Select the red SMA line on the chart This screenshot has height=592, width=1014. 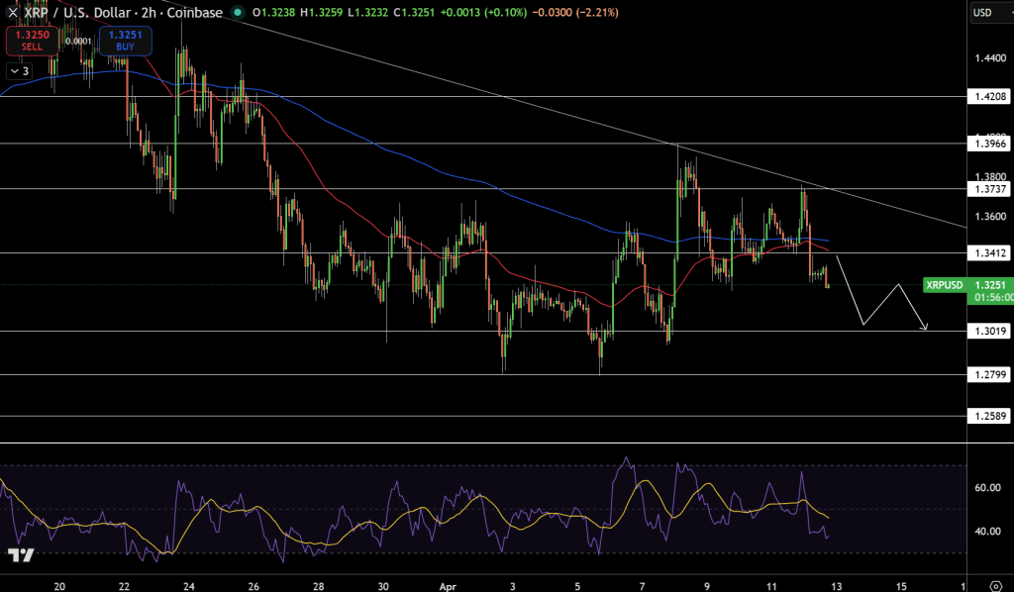(x=416, y=242)
